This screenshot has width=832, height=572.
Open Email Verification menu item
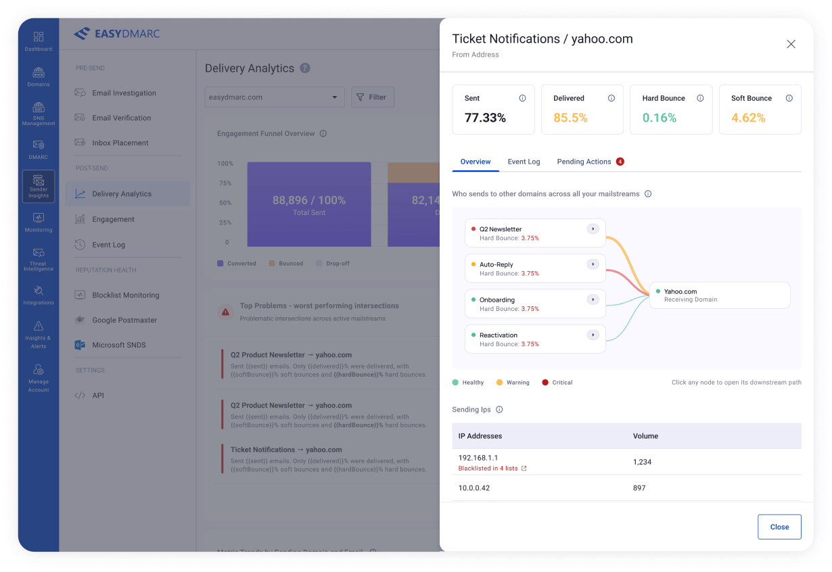point(128,118)
